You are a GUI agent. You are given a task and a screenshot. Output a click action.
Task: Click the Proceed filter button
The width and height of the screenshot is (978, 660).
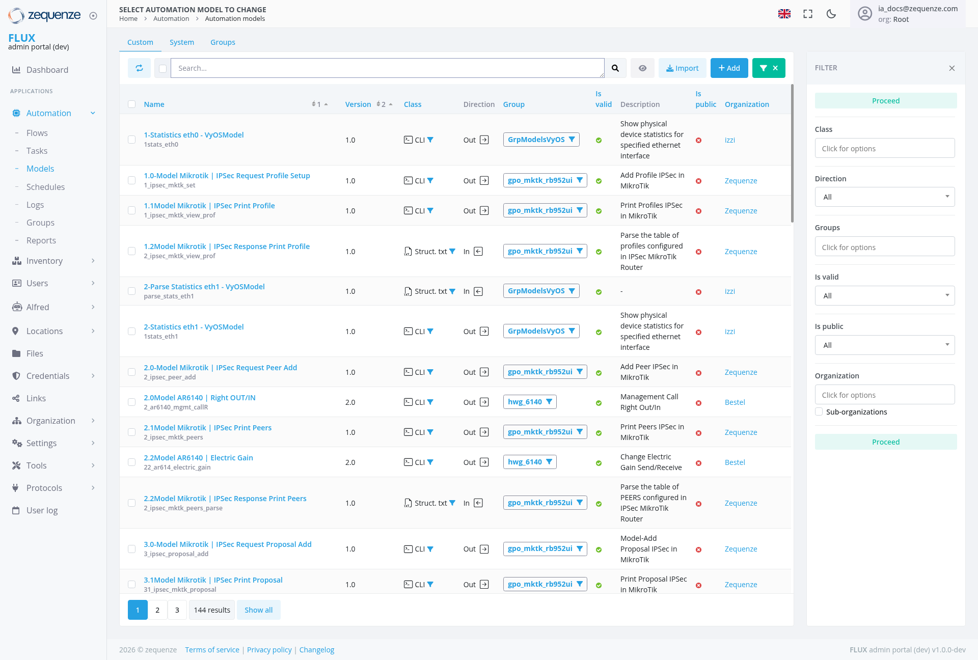click(x=885, y=100)
